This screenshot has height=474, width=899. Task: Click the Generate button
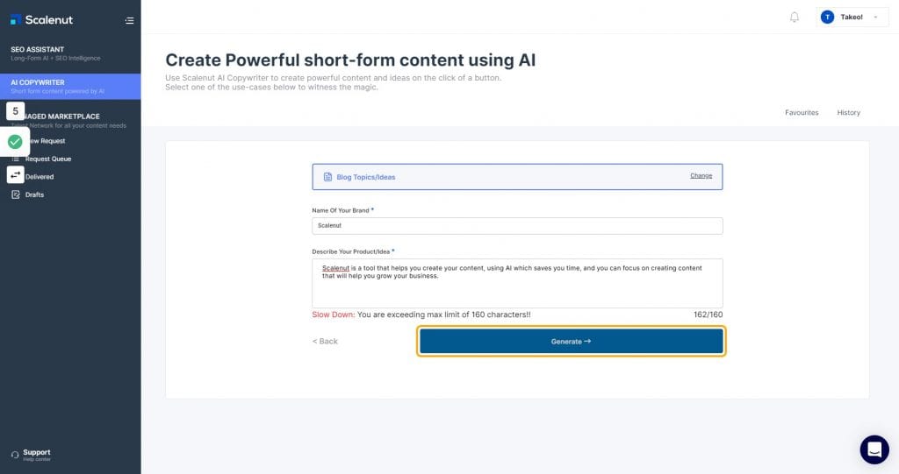pos(571,341)
